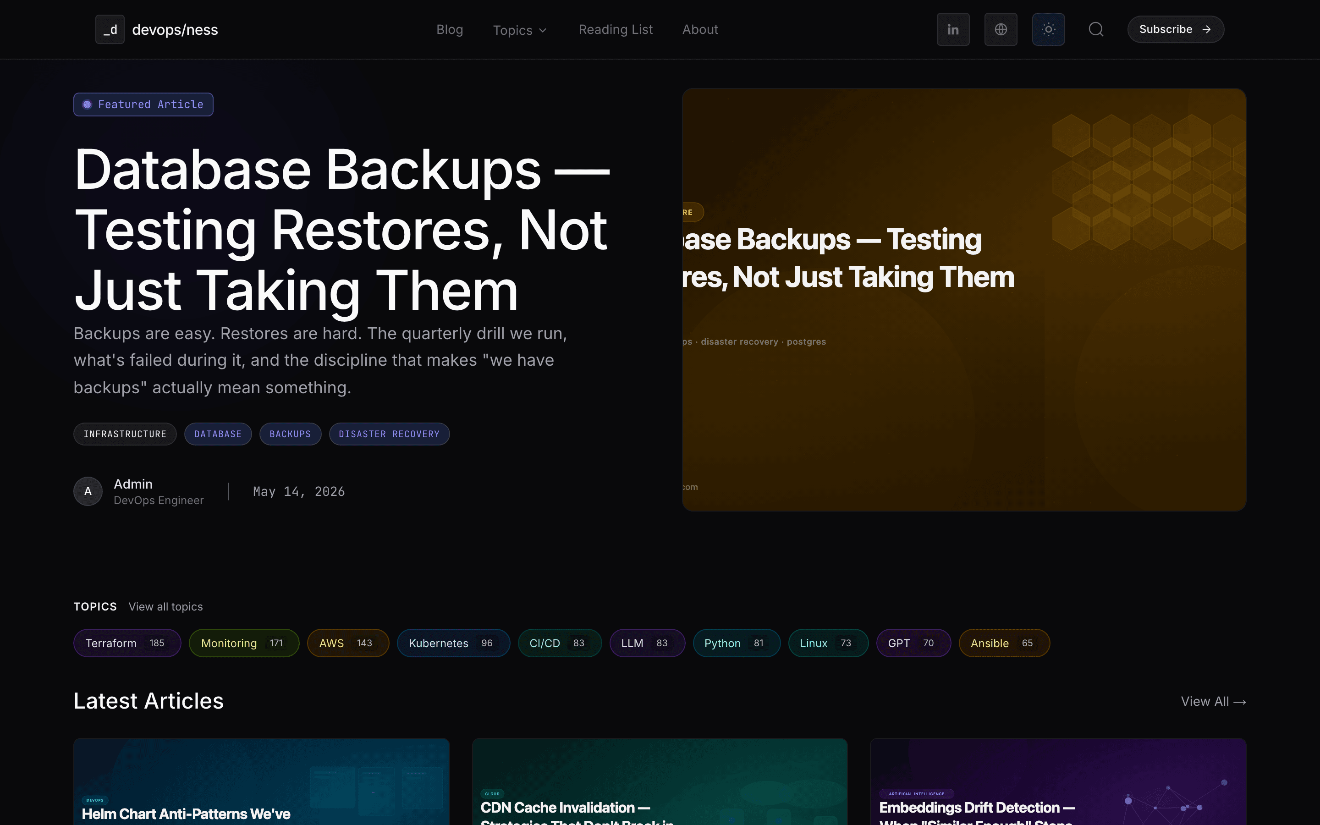Open the About nav item
This screenshot has height=825, width=1320.
click(x=700, y=29)
